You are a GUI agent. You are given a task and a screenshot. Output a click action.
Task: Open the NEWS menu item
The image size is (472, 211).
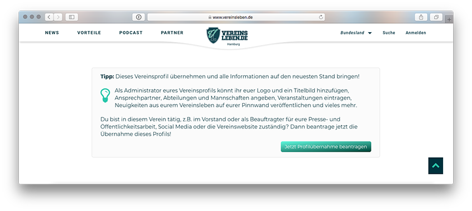(x=52, y=33)
